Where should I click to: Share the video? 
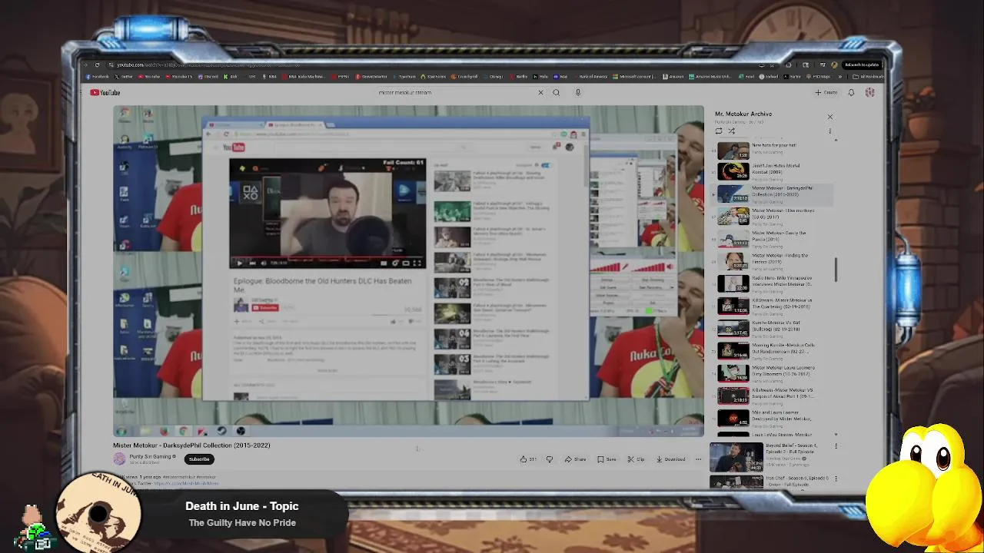[x=575, y=459]
